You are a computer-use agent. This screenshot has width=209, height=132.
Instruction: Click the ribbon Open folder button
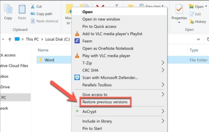click(196, 6)
